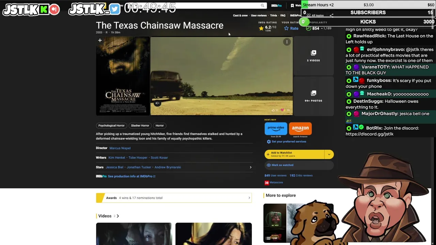
Task: Open the Metascore 38 badge
Action: coord(267,183)
